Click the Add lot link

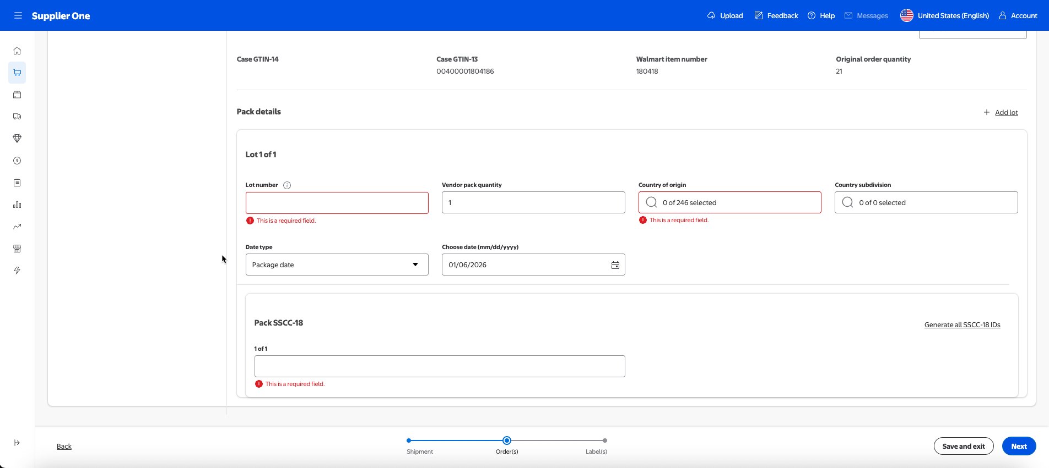(x=1006, y=113)
